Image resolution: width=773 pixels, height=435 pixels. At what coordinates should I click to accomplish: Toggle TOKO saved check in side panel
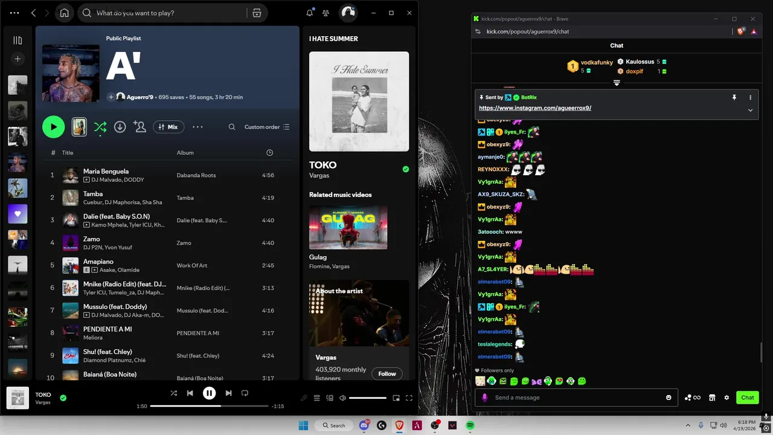pyautogui.click(x=405, y=169)
